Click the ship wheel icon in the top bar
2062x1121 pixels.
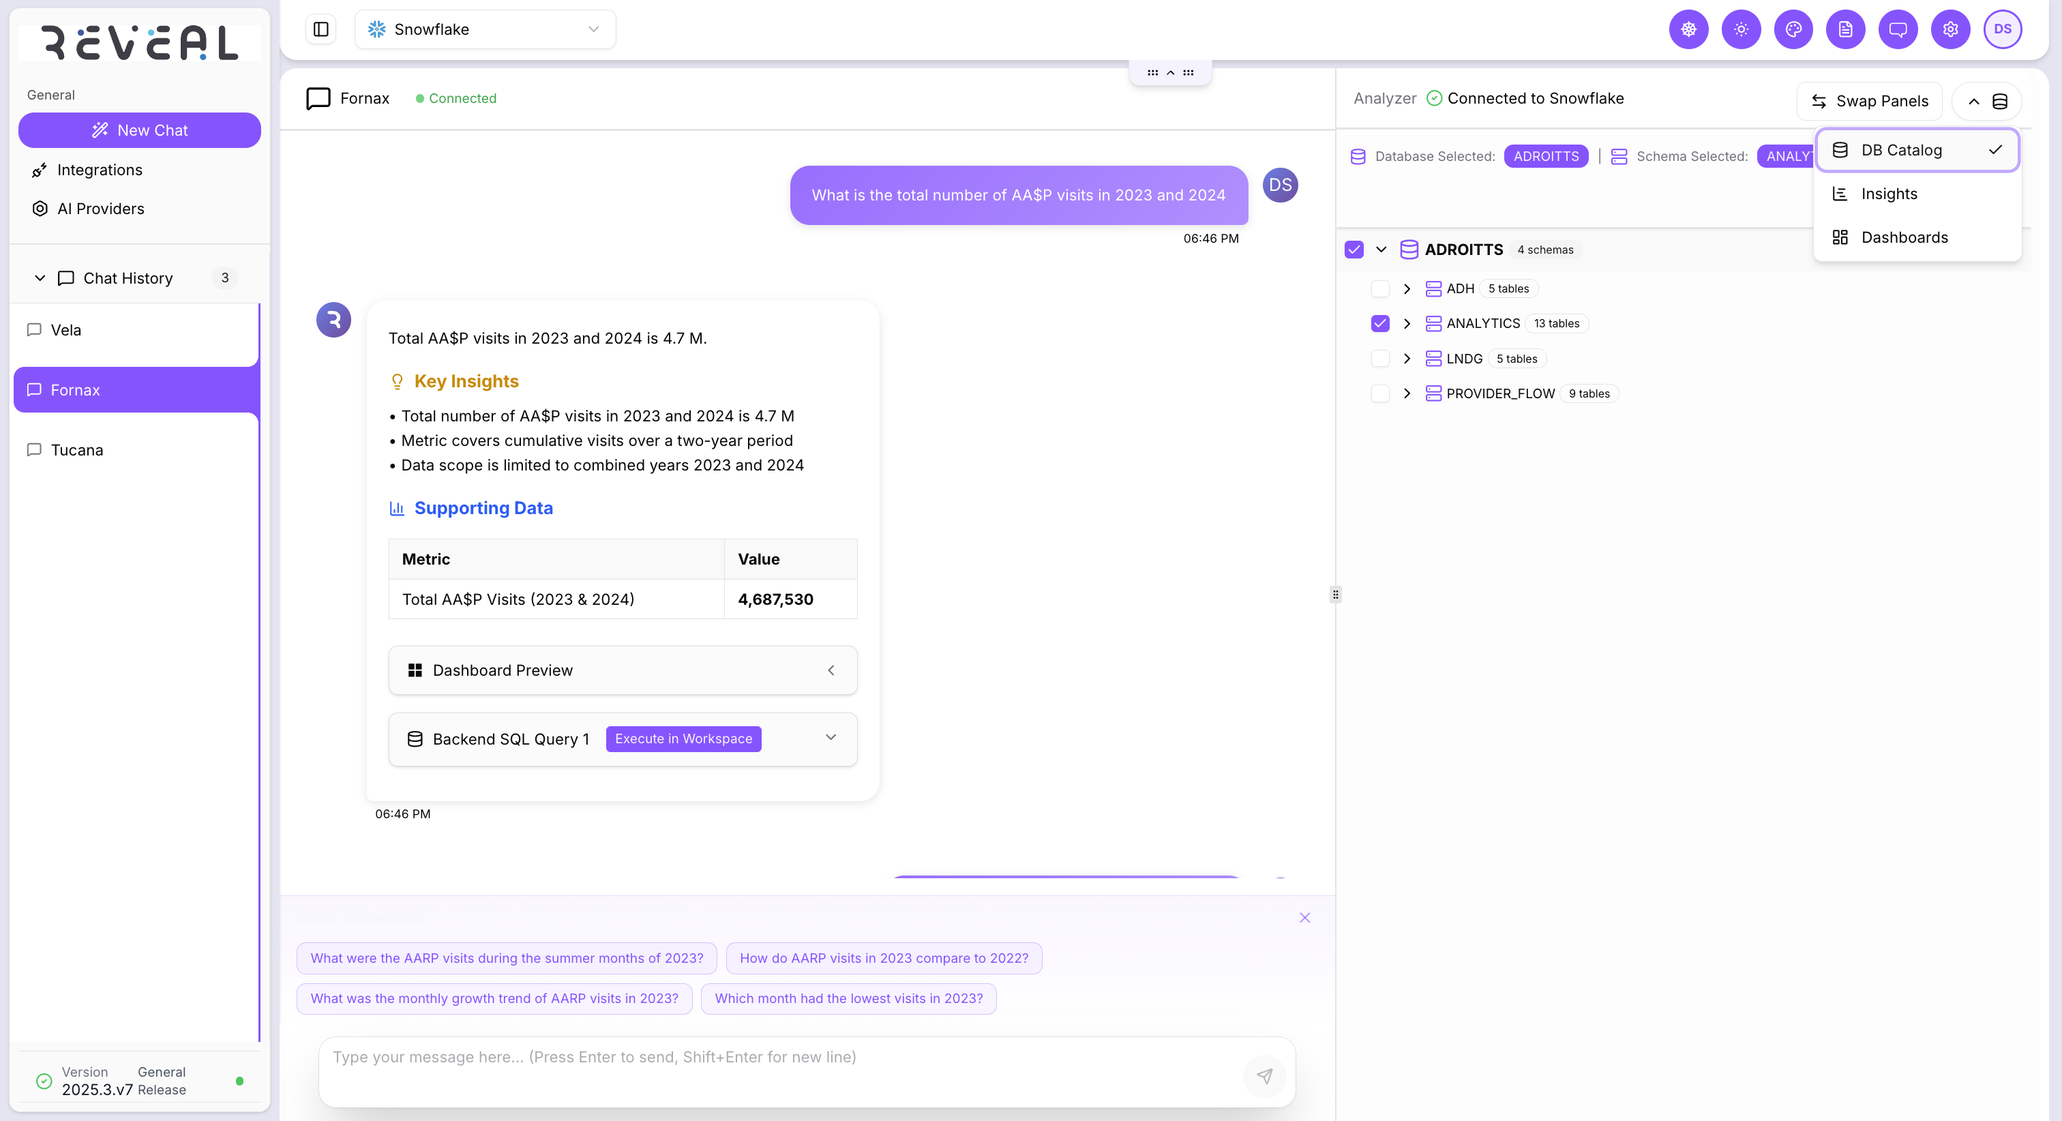(x=1688, y=29)
